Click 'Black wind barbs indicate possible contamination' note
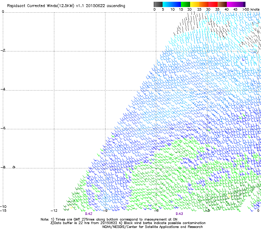261x229 pixels. pyautogui.click(x=162, y=223)
